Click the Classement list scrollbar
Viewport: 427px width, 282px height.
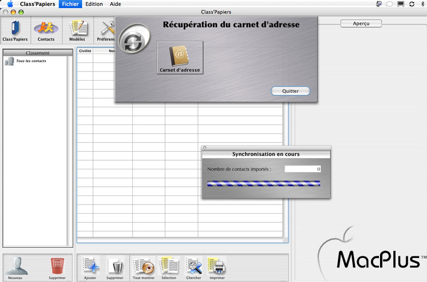click(69, 151)
